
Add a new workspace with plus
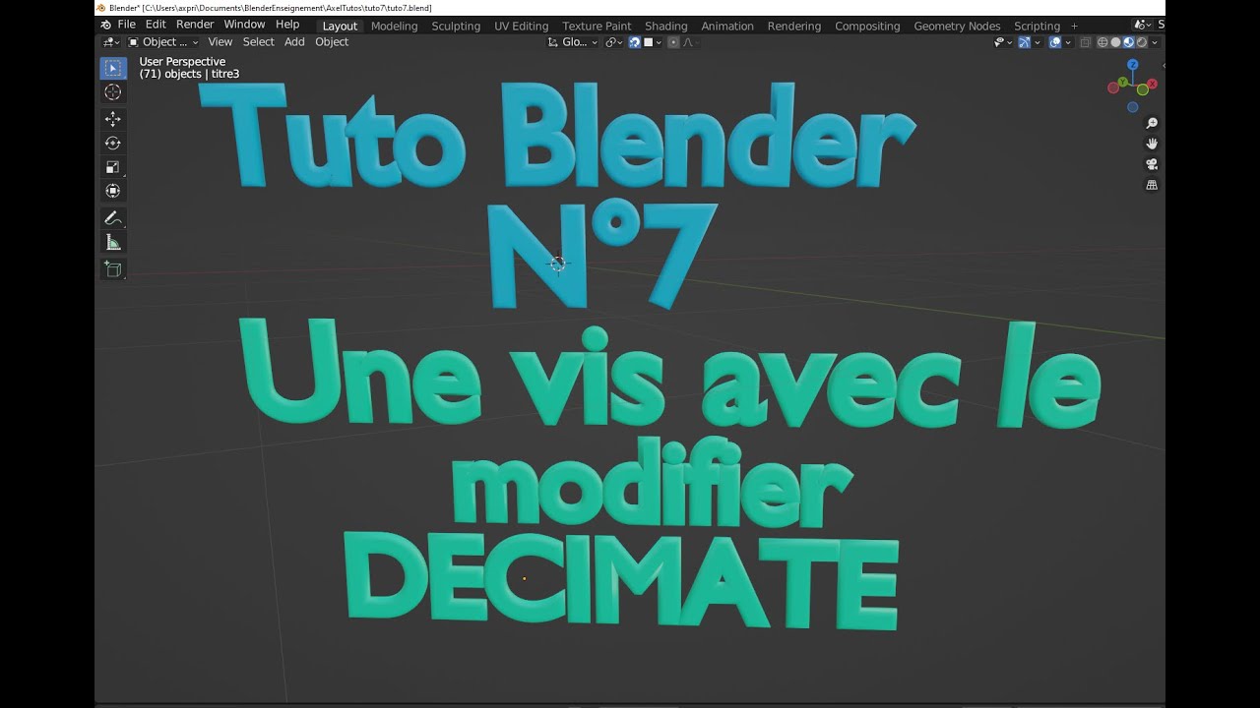click(1074, 26)
